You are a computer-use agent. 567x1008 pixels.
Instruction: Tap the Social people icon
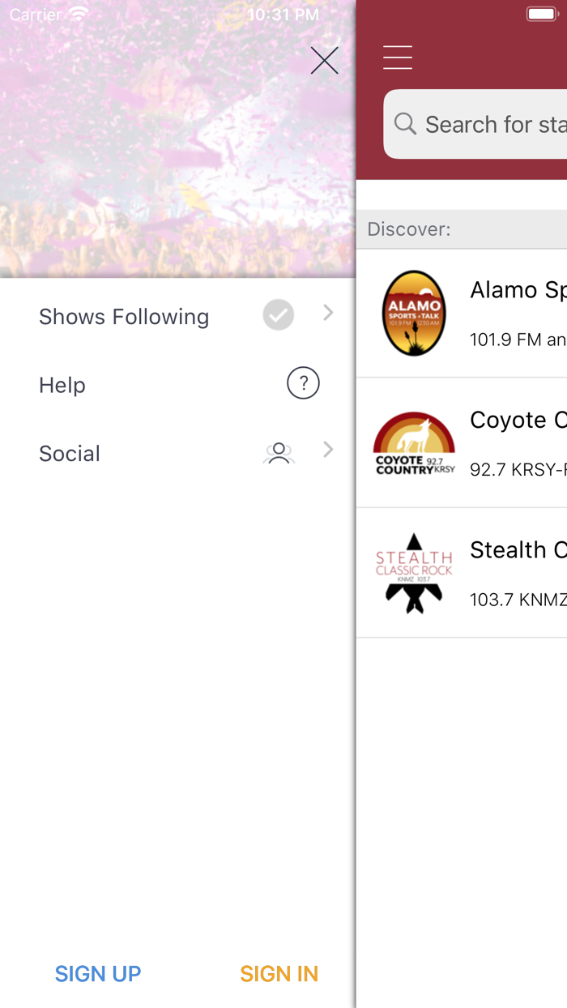pos(279,453)
